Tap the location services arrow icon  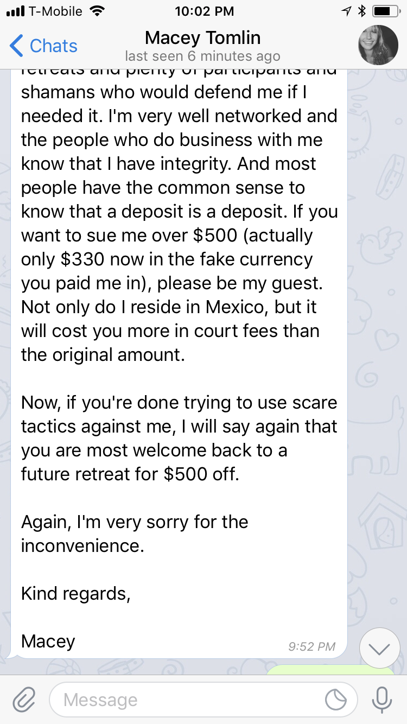(x=347, y=11)
